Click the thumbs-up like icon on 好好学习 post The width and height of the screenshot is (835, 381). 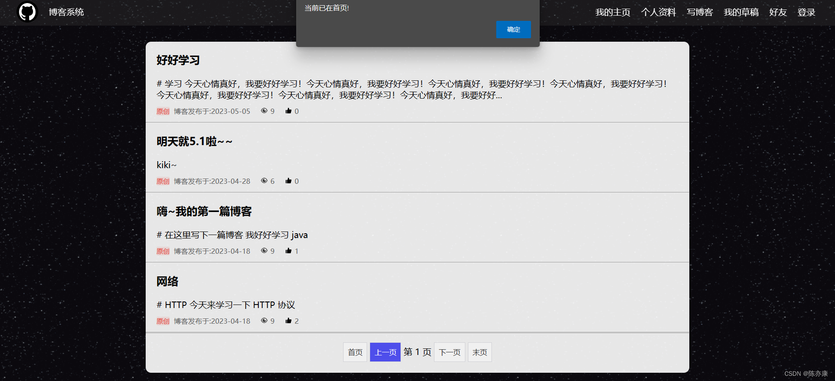(288, 111)
